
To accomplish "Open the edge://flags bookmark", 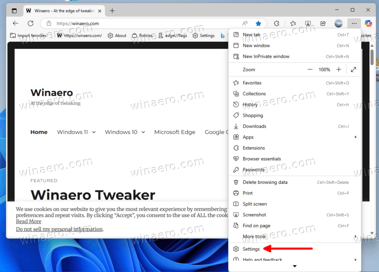I will [173, 36].
